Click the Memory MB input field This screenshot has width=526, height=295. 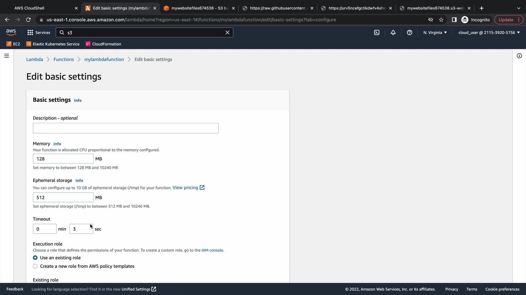click(63, 159)
